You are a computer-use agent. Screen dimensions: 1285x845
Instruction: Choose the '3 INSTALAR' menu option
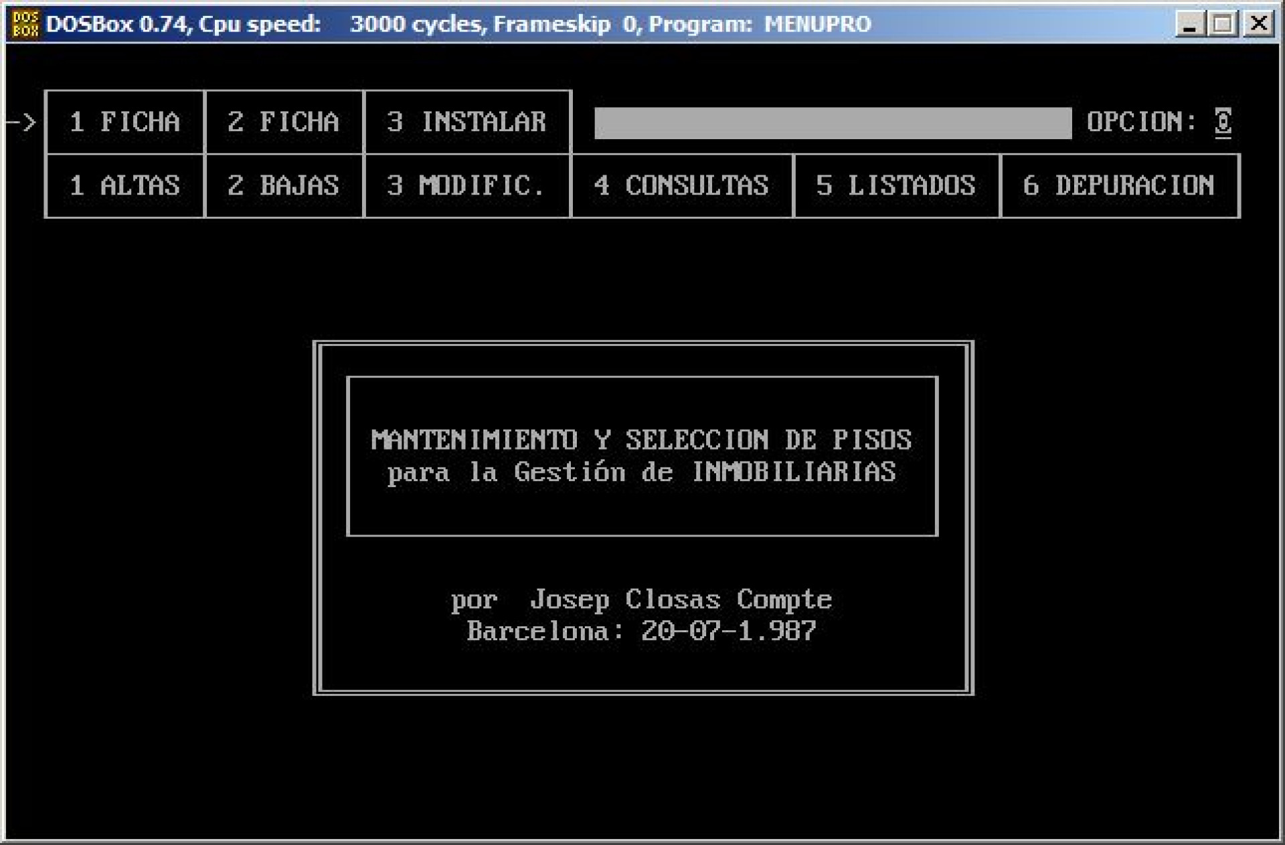click(467, 122)
